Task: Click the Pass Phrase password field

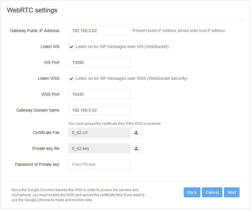Action: coord(99,164)
